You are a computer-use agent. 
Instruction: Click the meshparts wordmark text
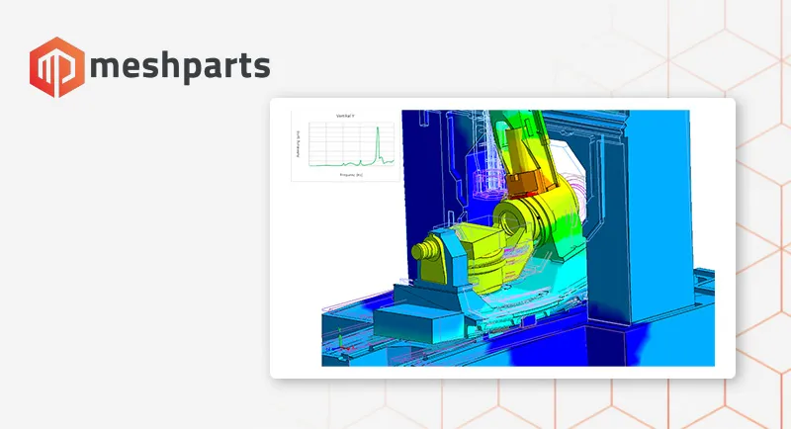[x=180, y=68]
